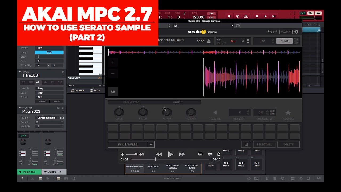The width and height of the screenshot is (341, 192).
Task: Select Outputs 1/2 mixer channel tab
Action: click(54, 172)
